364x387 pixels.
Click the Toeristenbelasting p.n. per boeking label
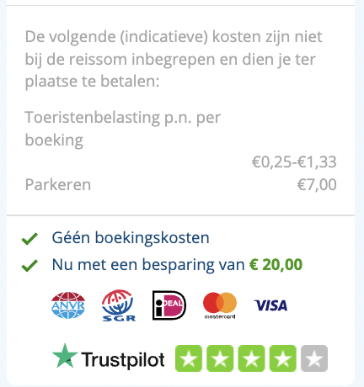coord(123,129)
